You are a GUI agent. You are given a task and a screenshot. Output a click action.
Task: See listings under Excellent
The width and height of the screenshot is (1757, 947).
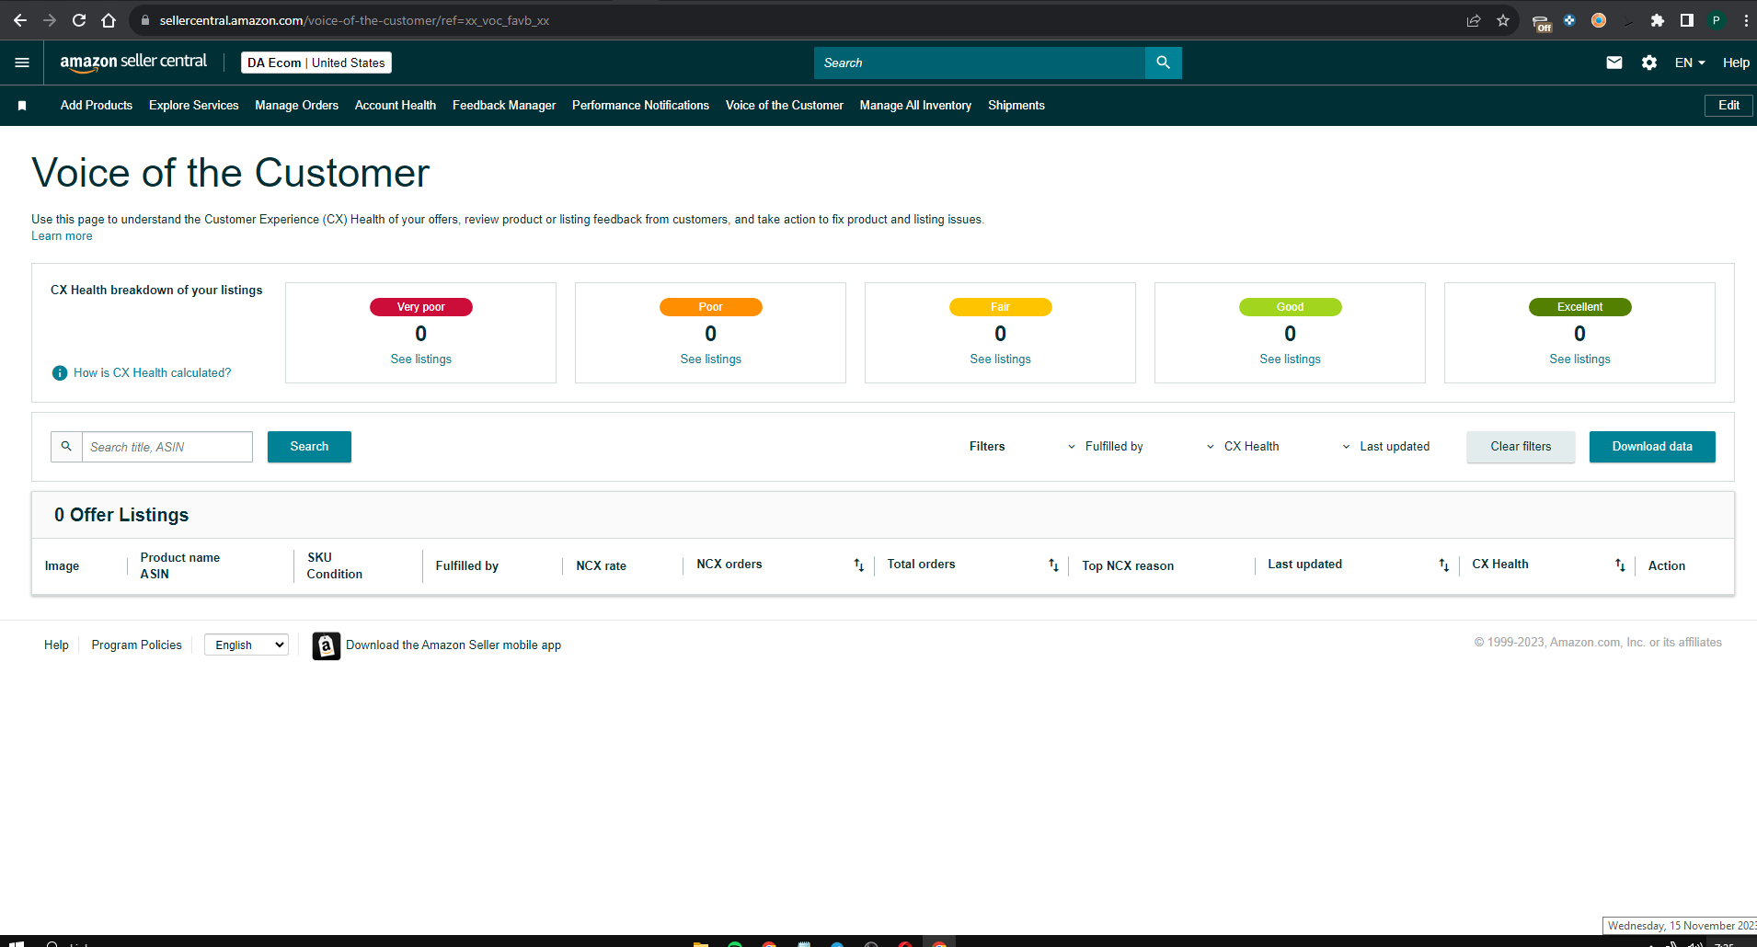[x=1580, y=359]
